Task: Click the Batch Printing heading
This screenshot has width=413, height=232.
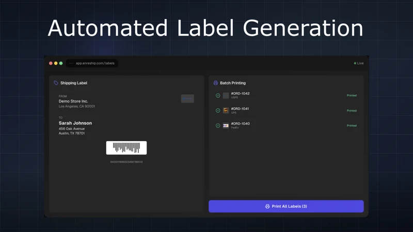Action: pos(233,83)
